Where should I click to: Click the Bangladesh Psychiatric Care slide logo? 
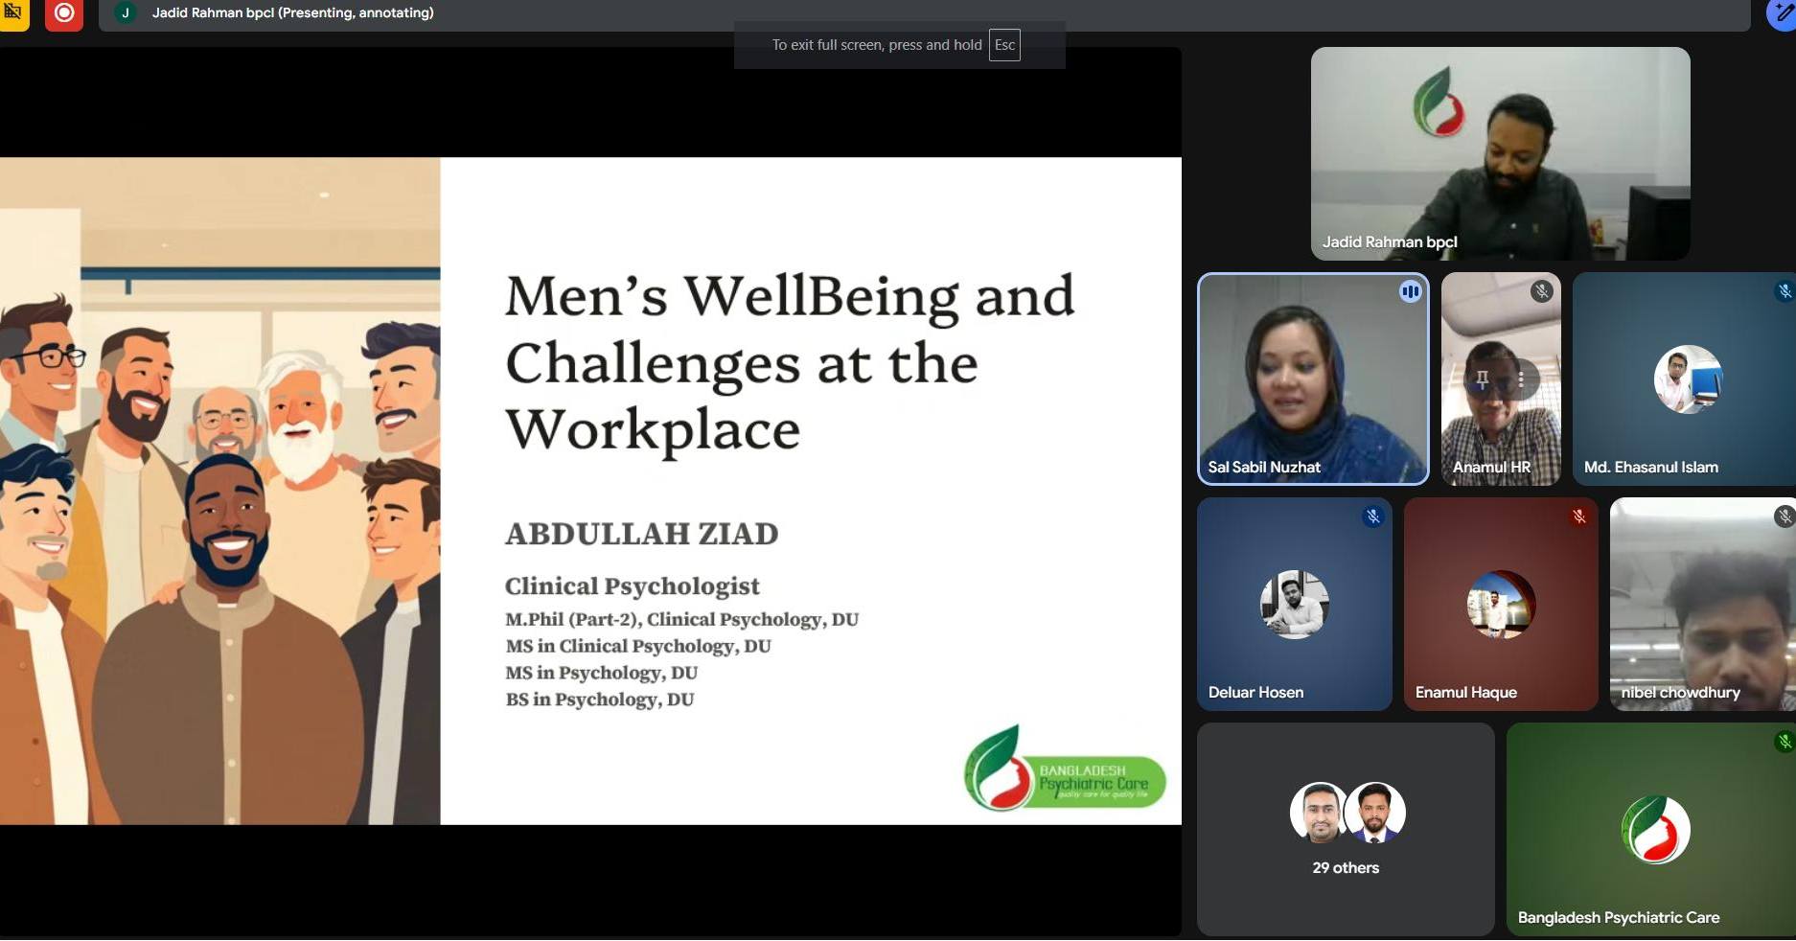tap(1064, 770)
